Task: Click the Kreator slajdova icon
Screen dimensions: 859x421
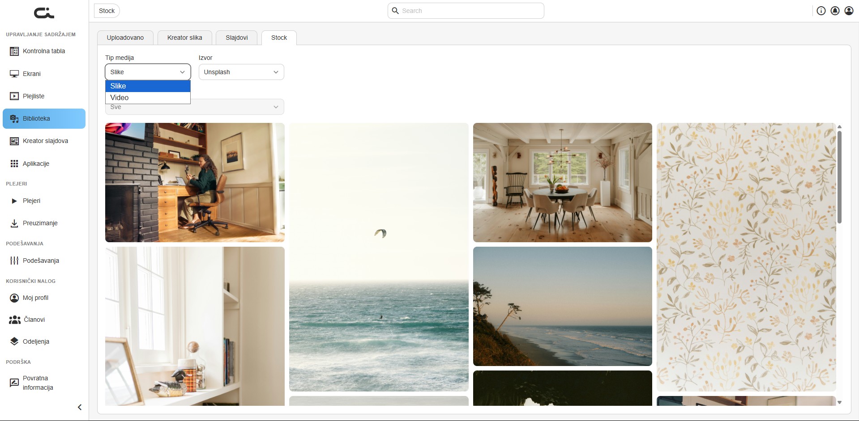Action: click(x=14, y=141)
